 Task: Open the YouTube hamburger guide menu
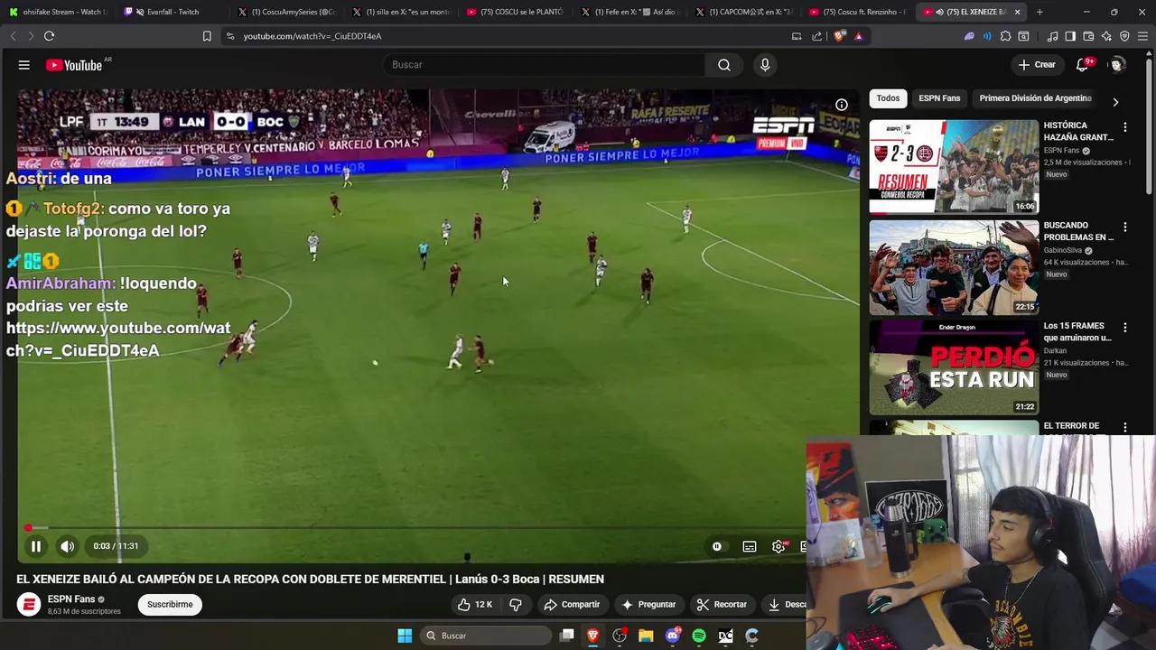[24, 65]
